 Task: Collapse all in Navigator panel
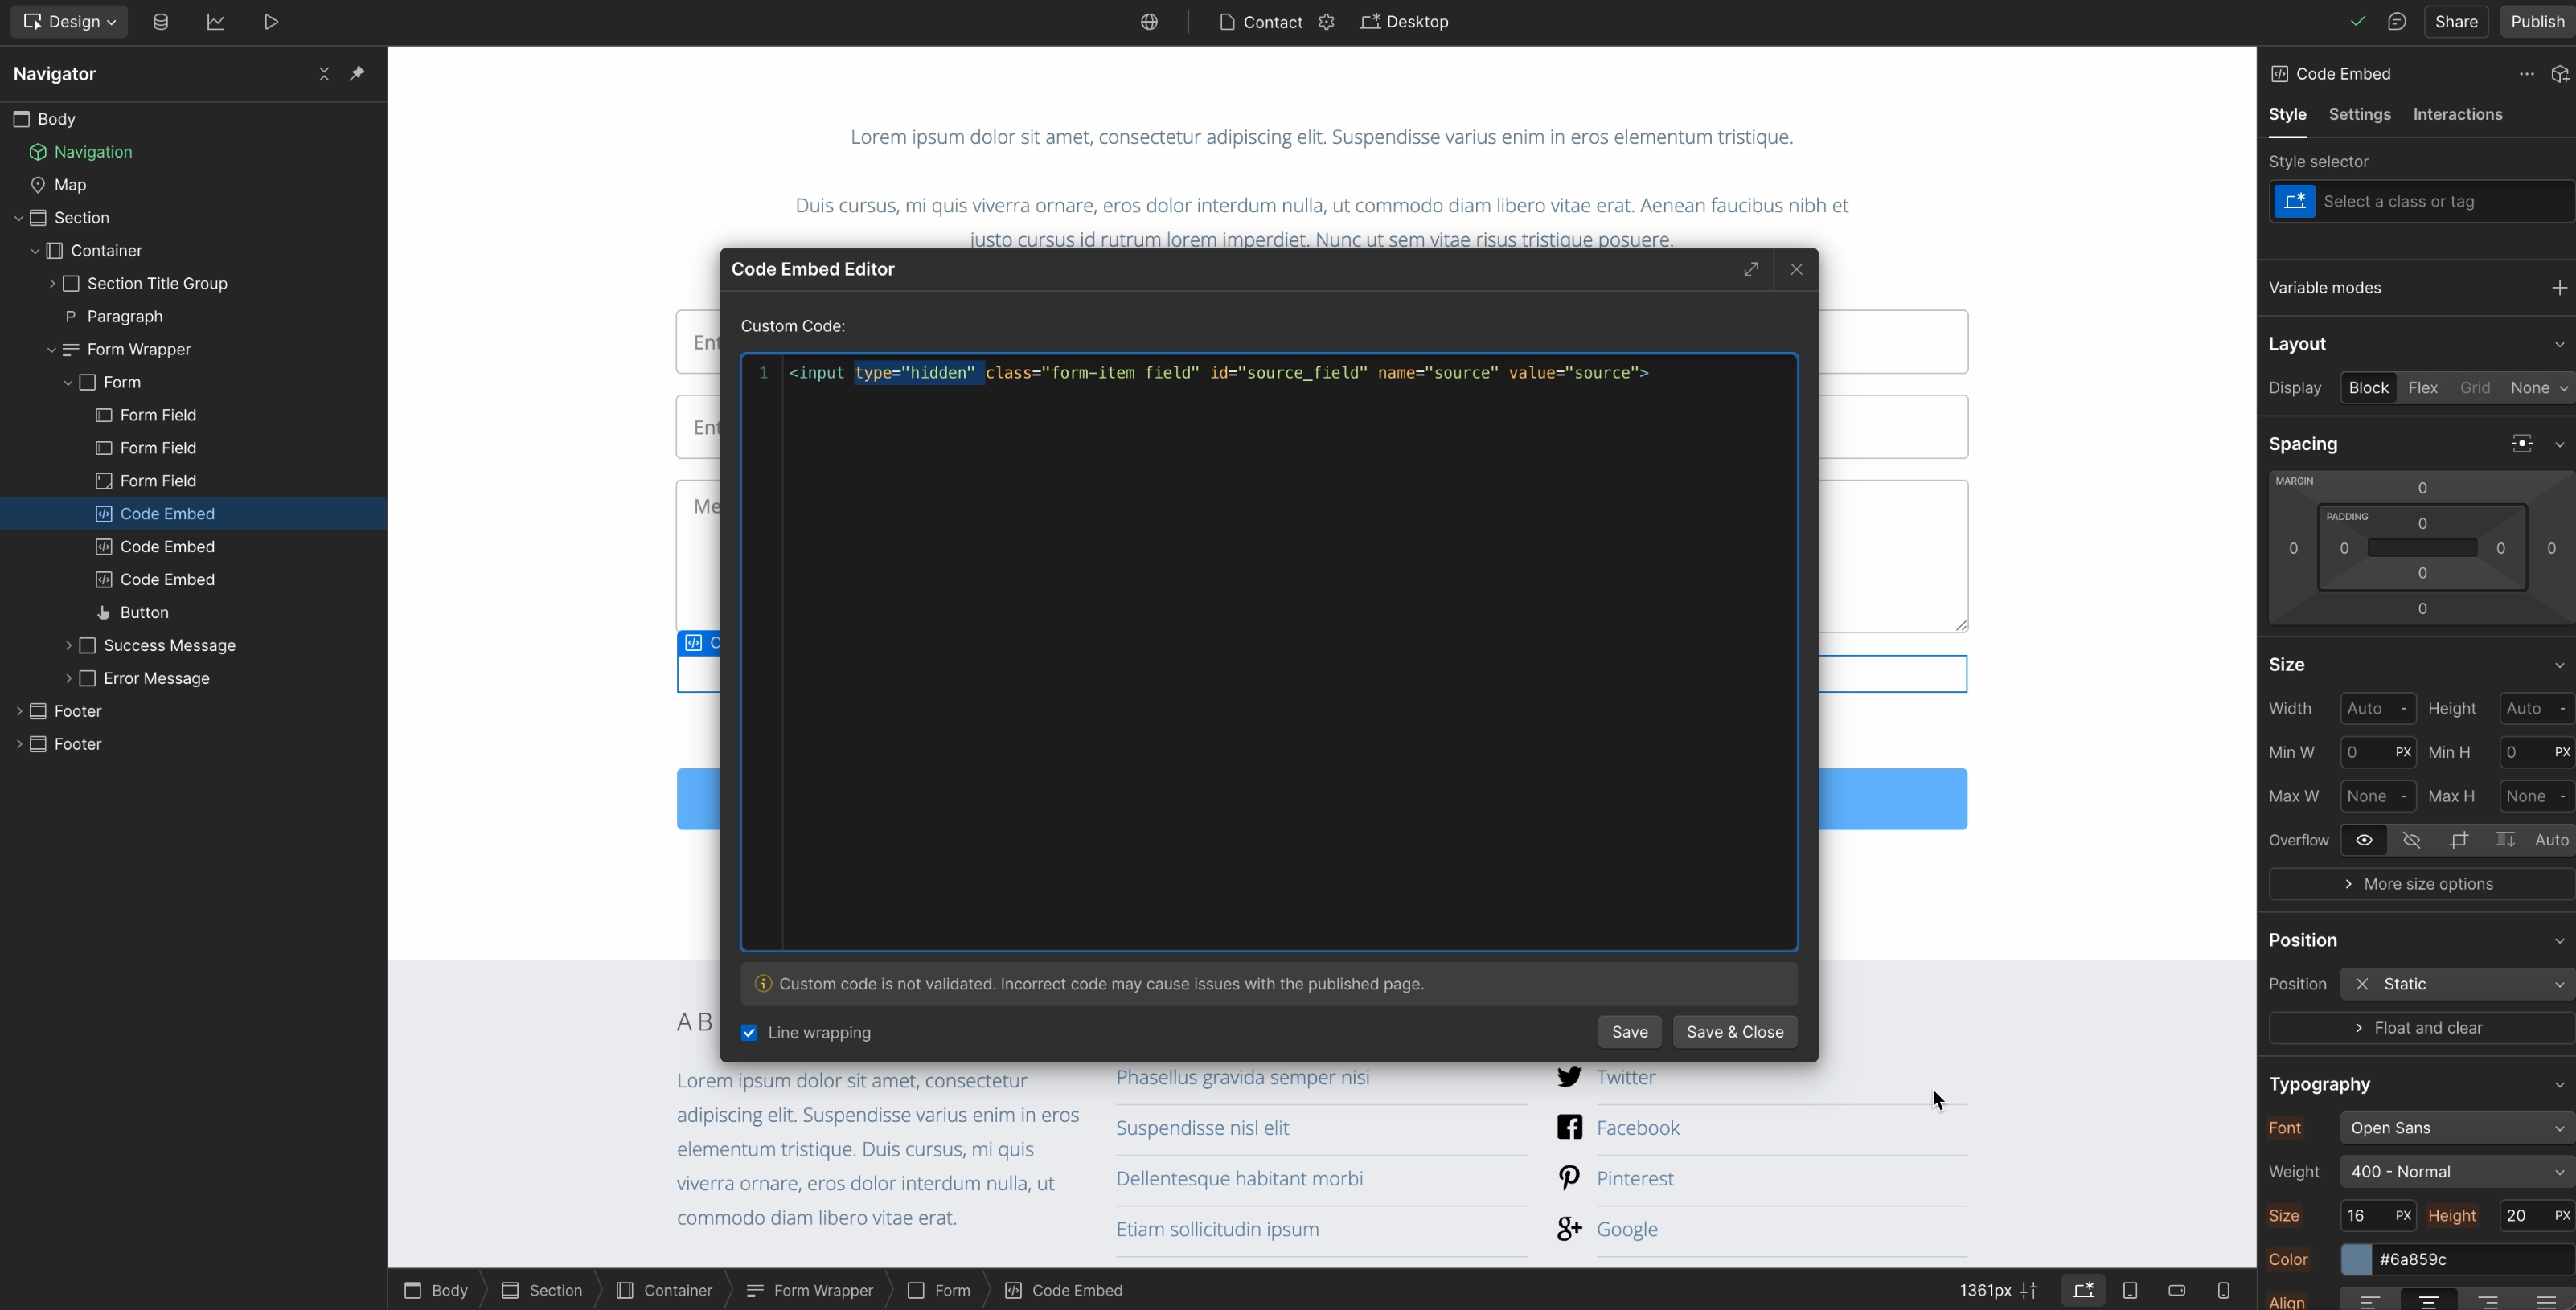(x=323, y=73)
